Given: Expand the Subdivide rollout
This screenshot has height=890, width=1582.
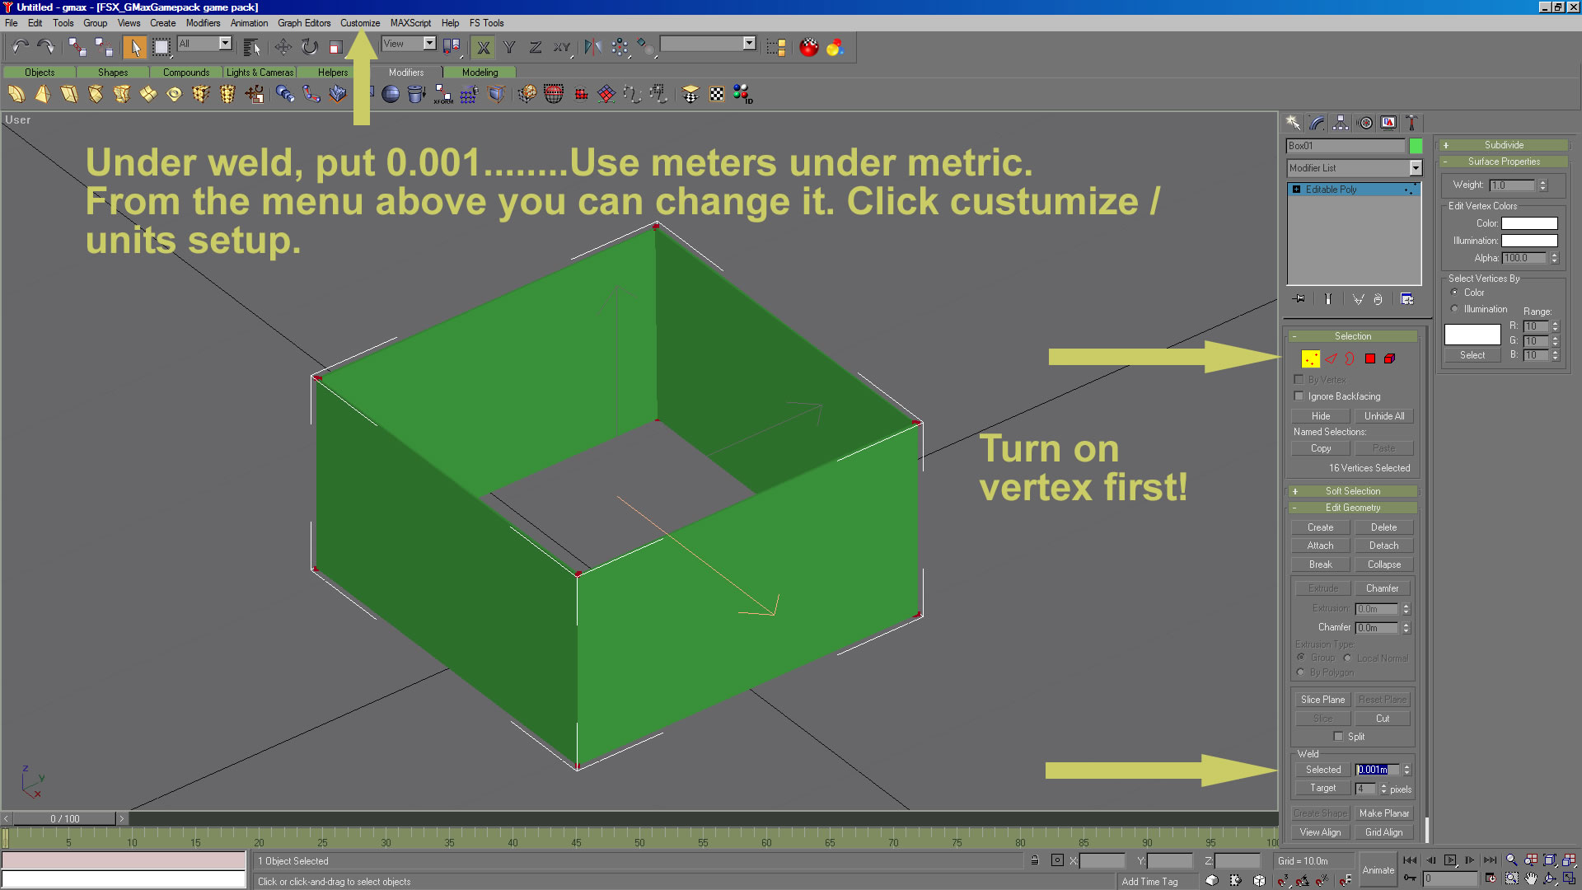Looking at the screenshot, I should tap(1503, 145).
